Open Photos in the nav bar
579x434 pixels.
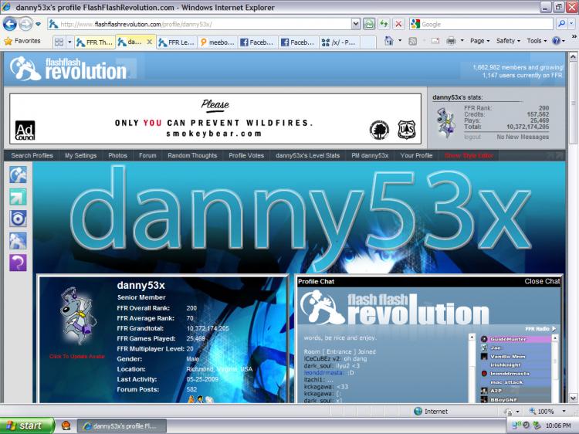click(x=118, y=155)
